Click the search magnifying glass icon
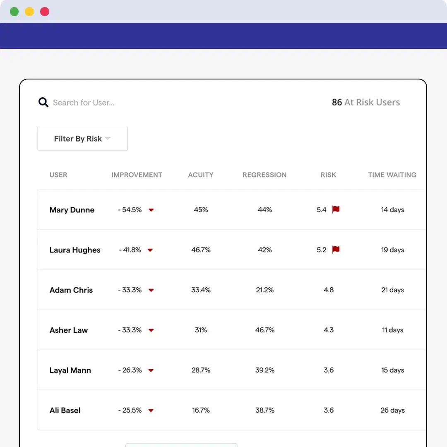Screen dimensions: 447x447 click(43, 102)
